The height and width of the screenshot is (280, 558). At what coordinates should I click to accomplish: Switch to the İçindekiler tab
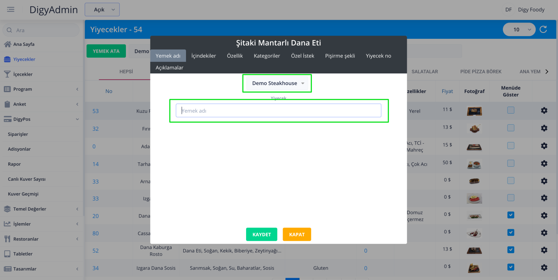(x=204, y=56)
